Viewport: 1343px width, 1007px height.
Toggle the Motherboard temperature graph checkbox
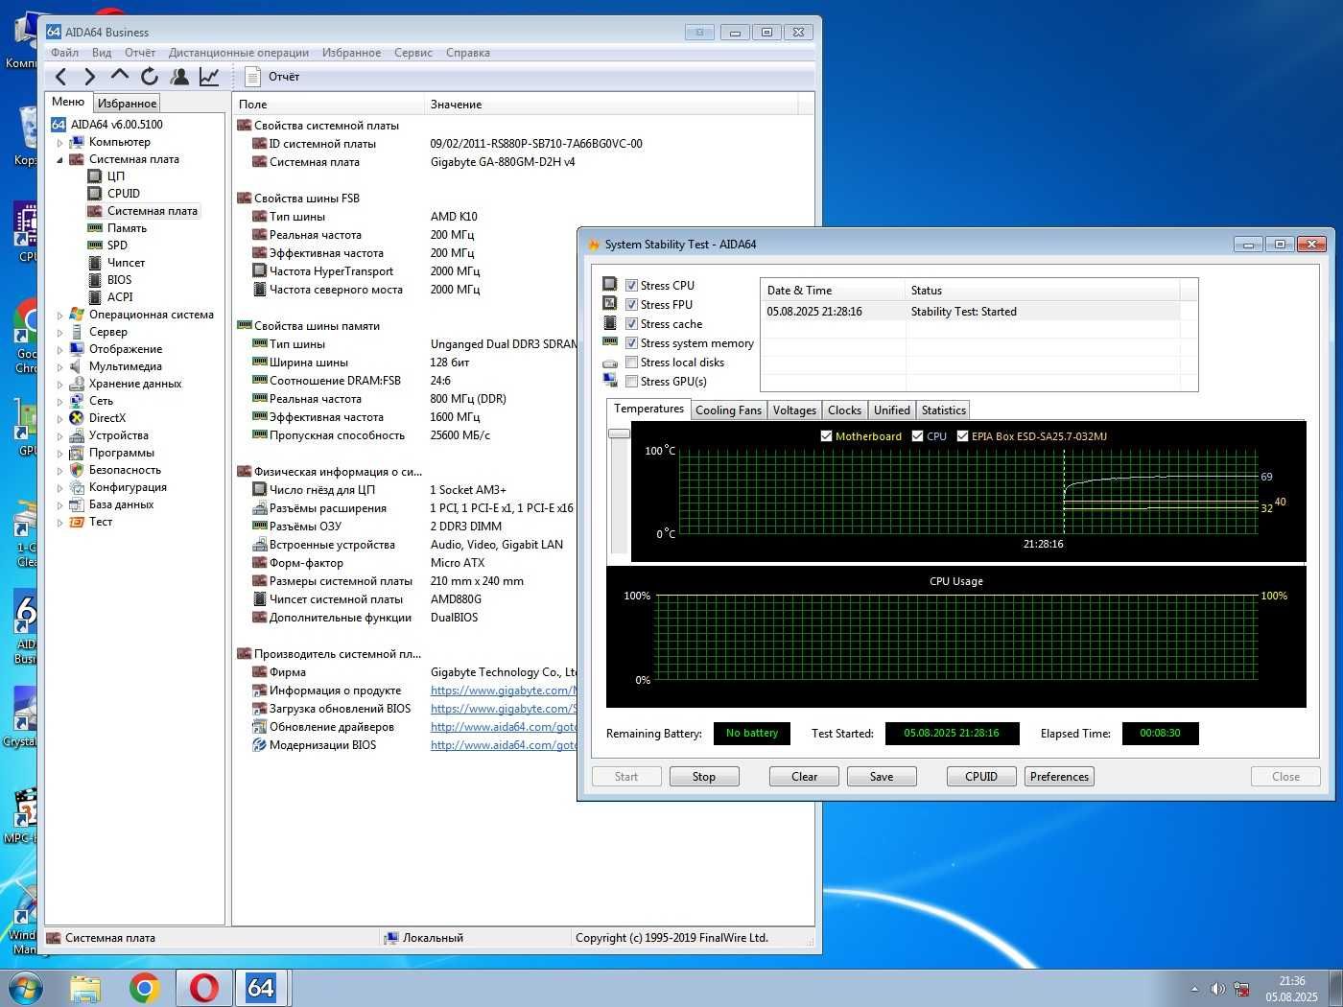[826, 436]
